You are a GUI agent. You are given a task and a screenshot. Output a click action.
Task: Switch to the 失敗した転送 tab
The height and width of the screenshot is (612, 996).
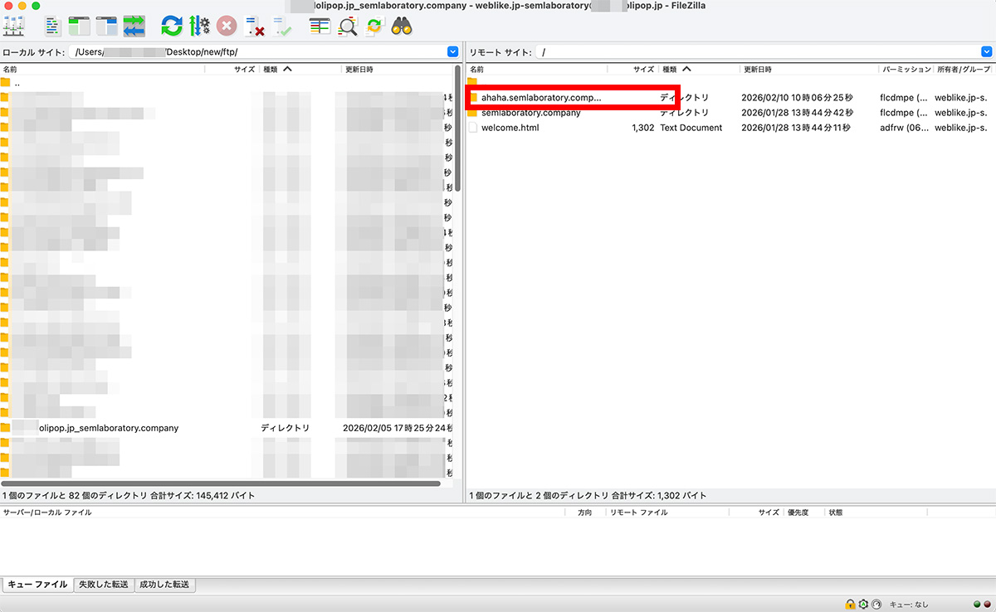point(103,585)
